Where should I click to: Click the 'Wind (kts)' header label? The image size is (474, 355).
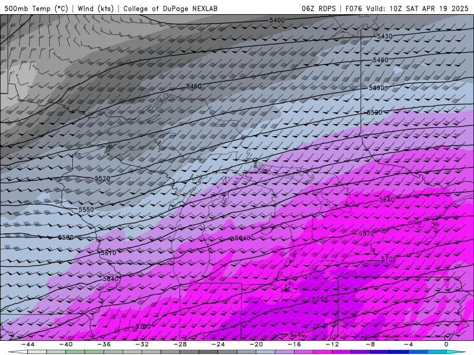coord(95,8)
